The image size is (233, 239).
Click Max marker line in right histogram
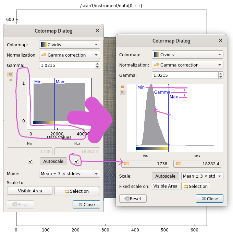(x=169, y=118)
